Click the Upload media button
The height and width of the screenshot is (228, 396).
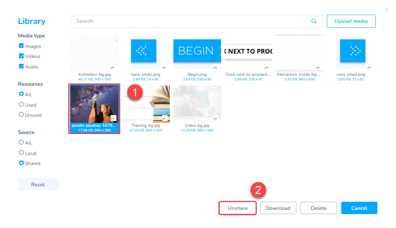click(351, 21)
